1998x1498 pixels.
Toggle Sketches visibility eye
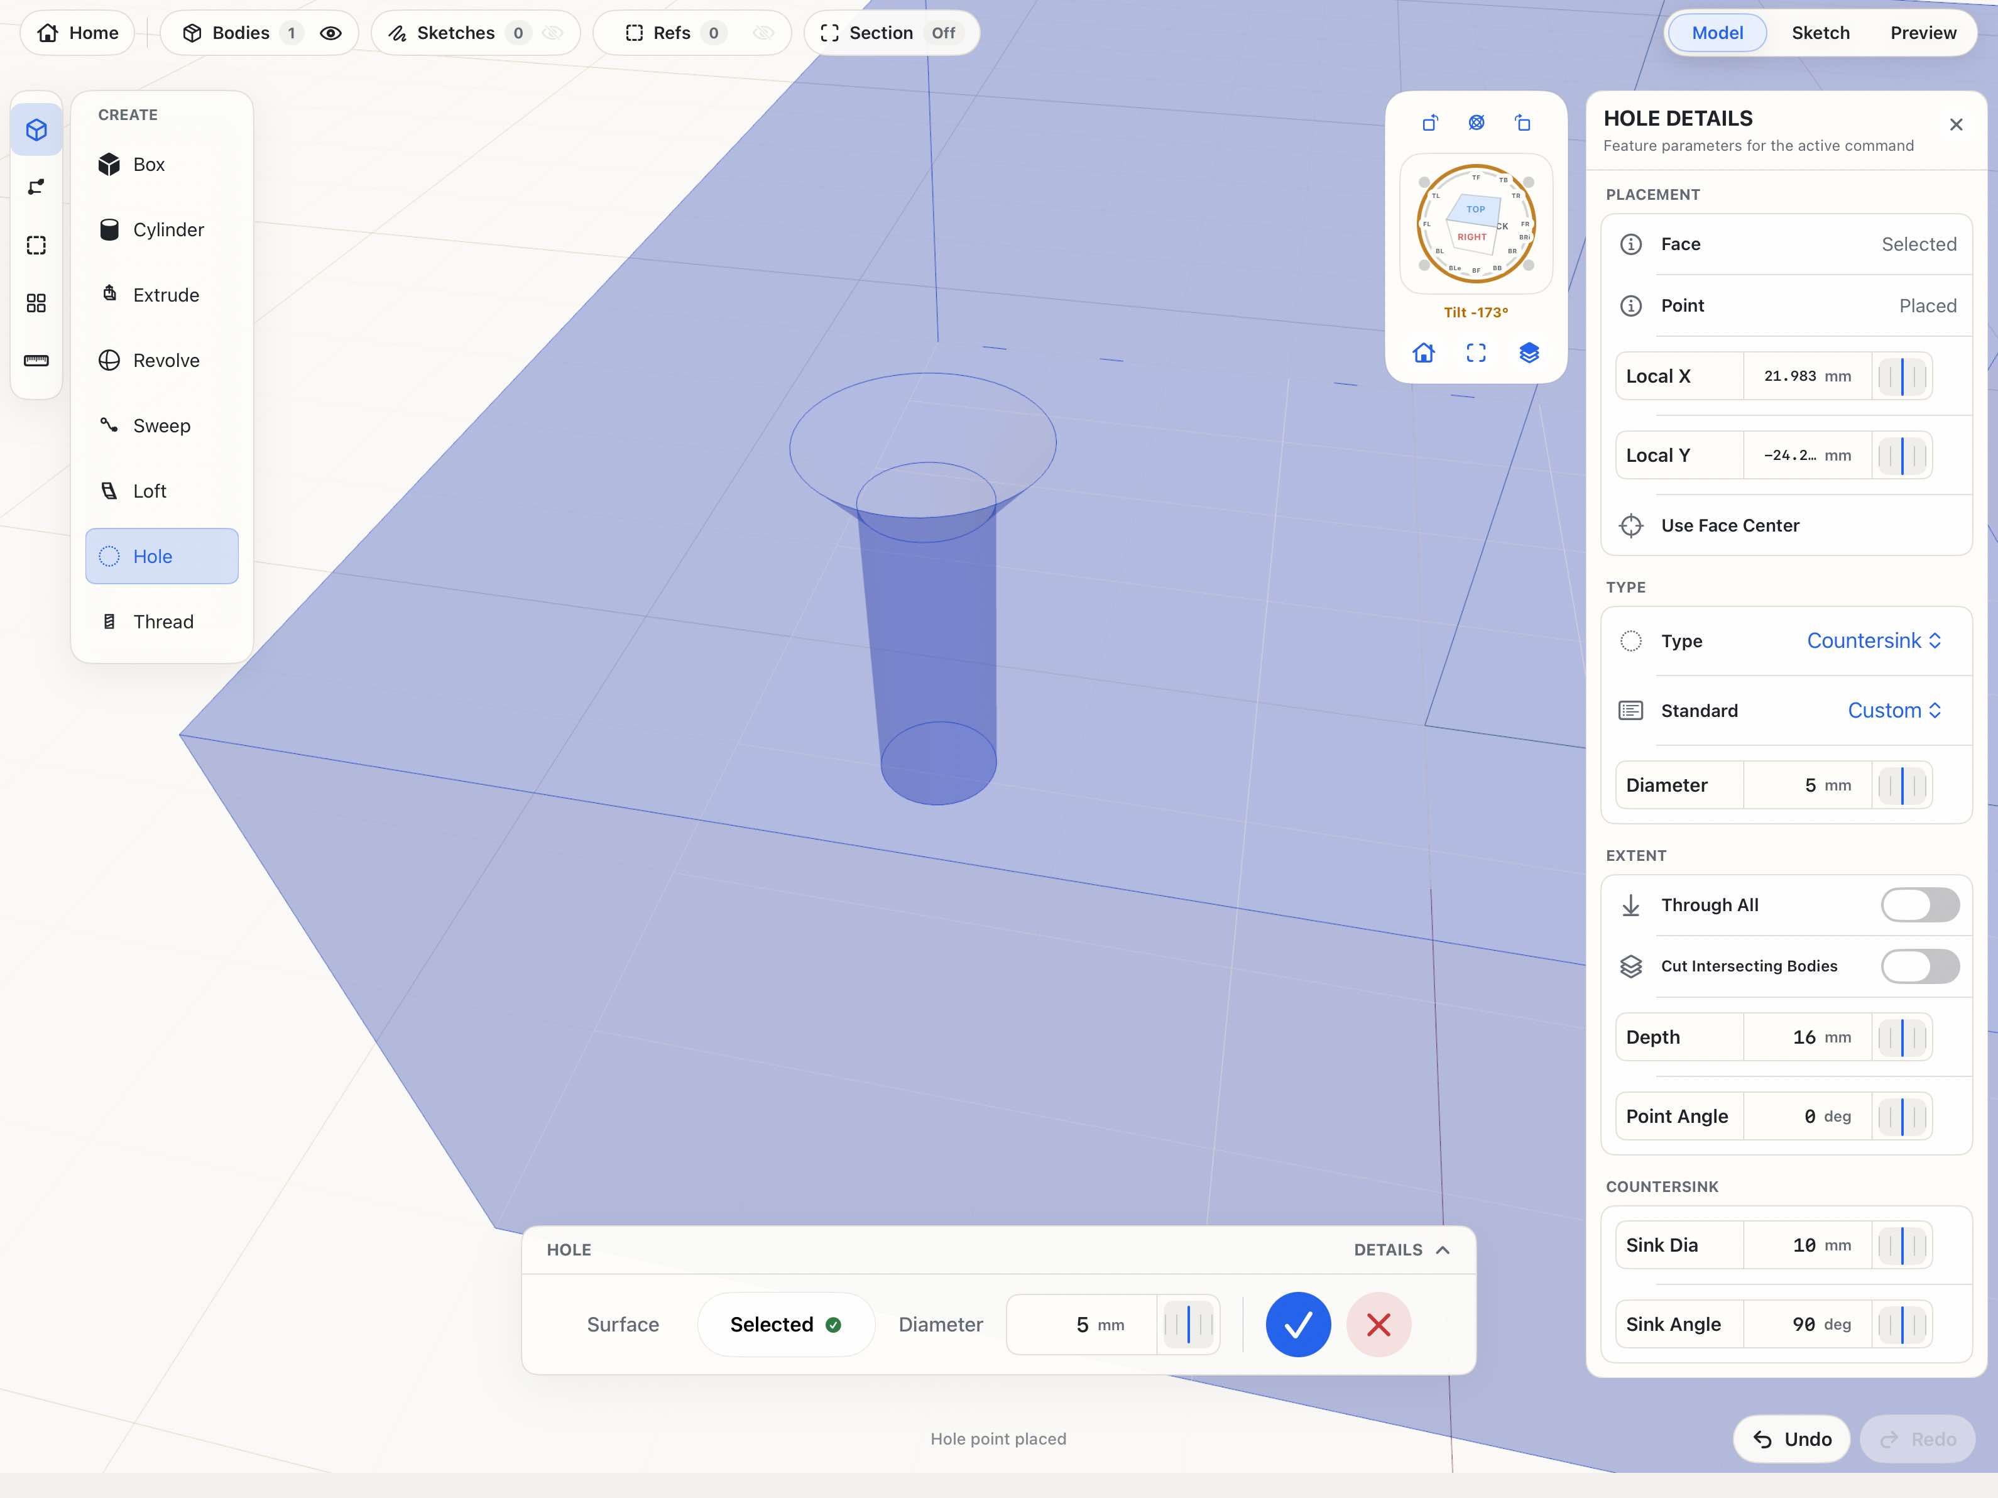553,33
